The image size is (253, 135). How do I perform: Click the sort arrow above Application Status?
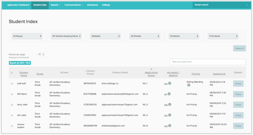[x=151, y=69]
